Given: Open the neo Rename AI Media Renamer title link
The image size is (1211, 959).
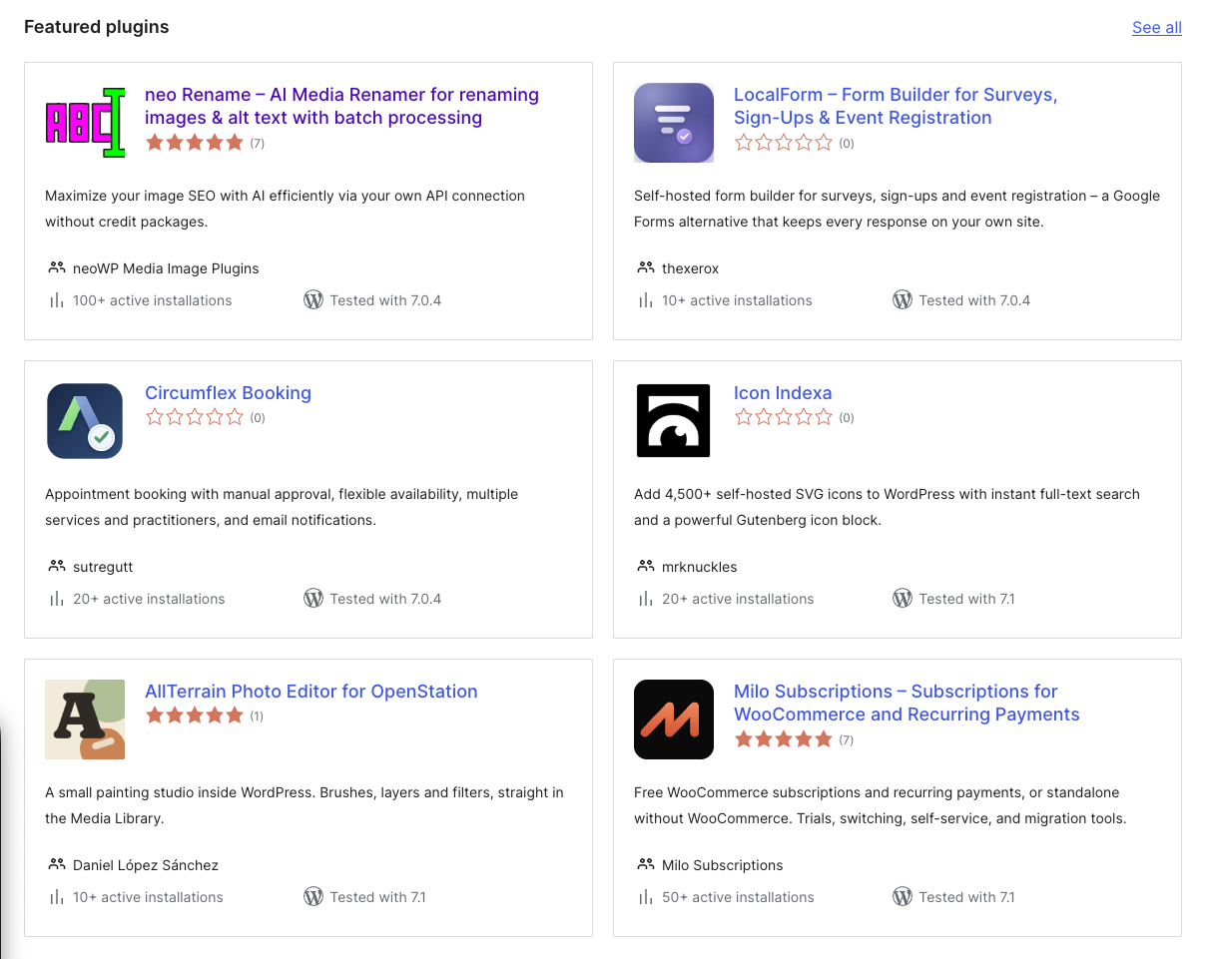Looking at the screenshot, I should pyautogui.click(x=341, y=106).
